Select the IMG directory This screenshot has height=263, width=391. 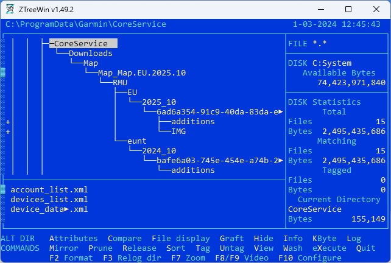click(178, 131)
